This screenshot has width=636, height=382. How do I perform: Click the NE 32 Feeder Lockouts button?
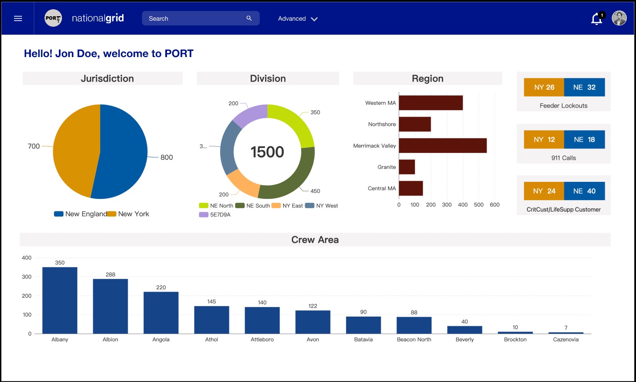coord(584,87)
